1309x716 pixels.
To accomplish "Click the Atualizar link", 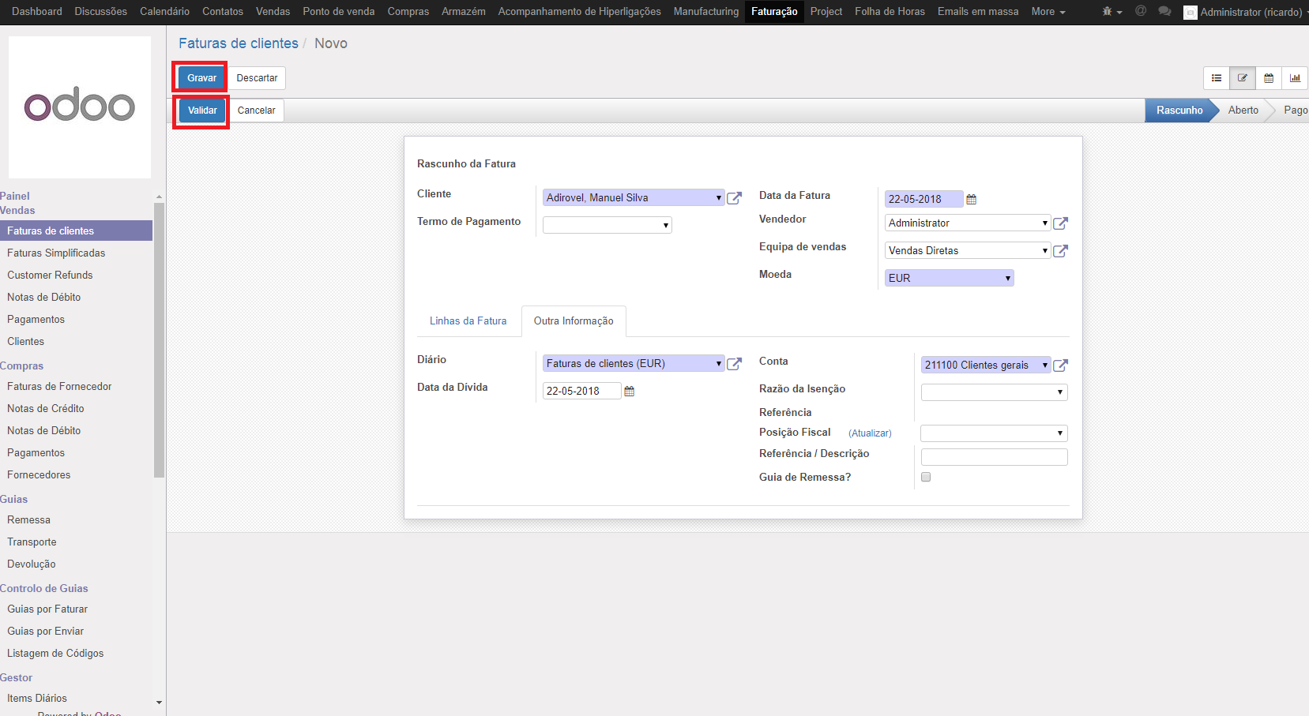I will [x=870, y=433].
